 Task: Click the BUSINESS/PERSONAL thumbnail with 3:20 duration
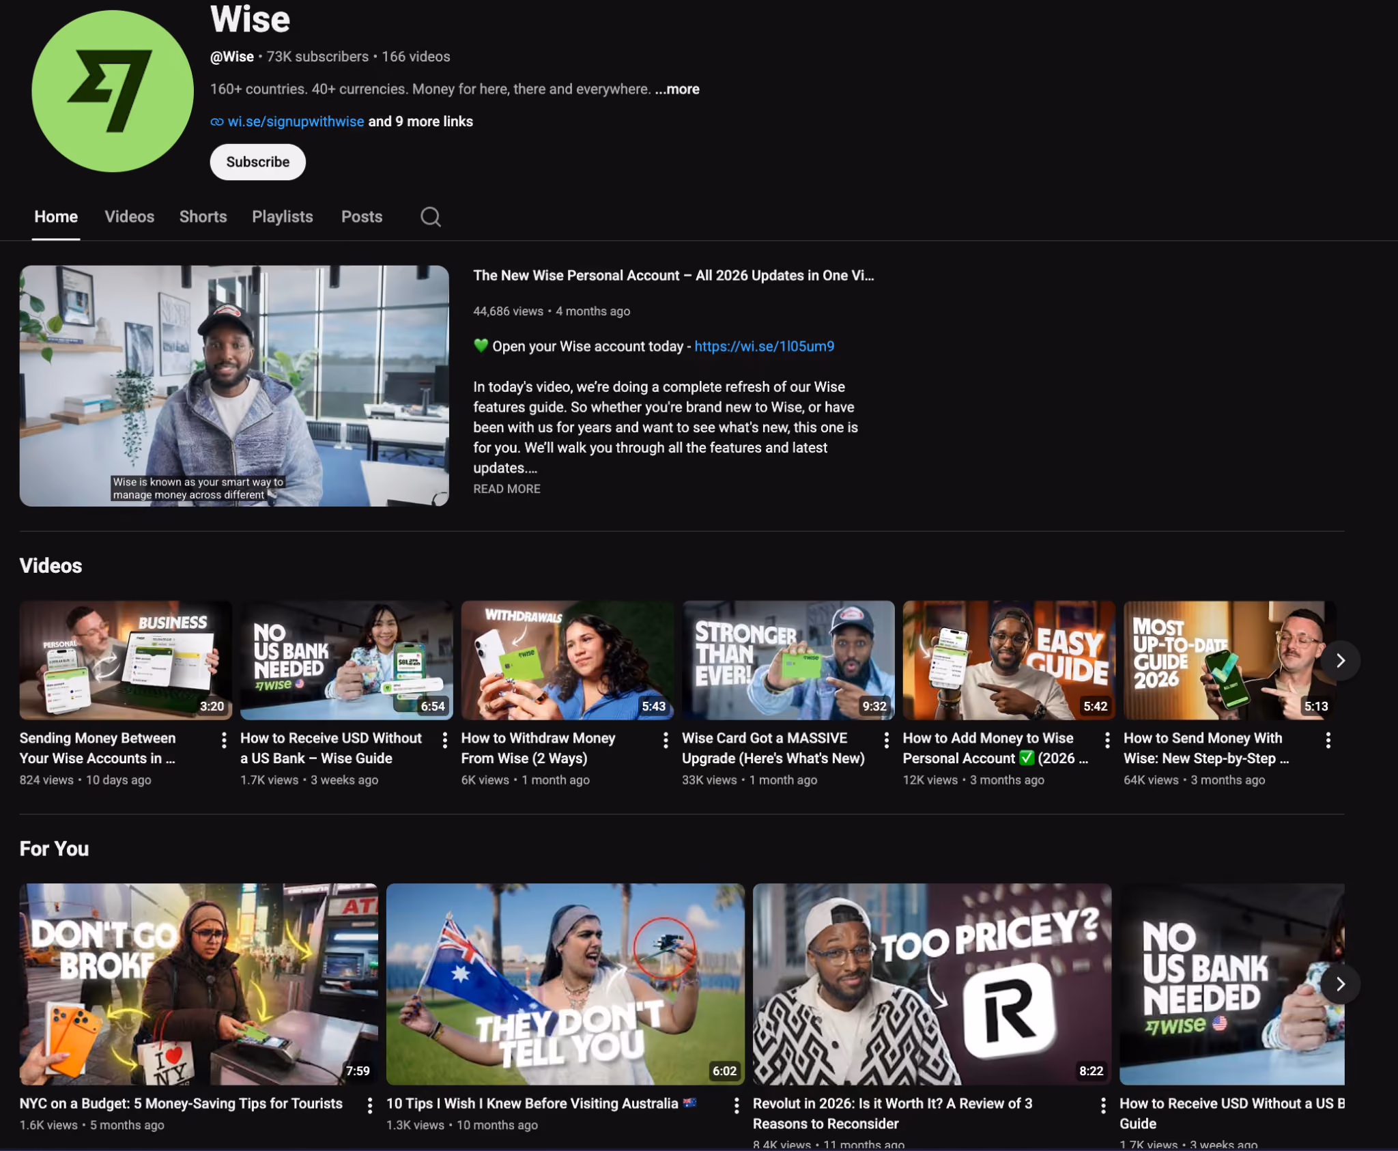126,660
